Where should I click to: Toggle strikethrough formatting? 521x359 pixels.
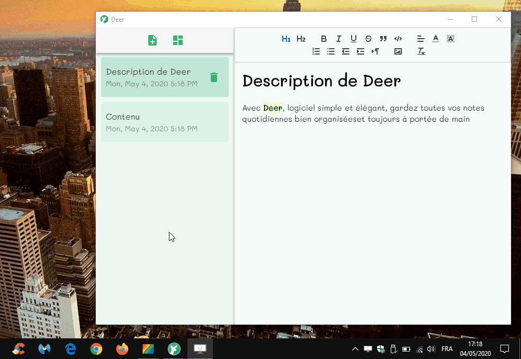pyautogui.click(x=368, y=39)
